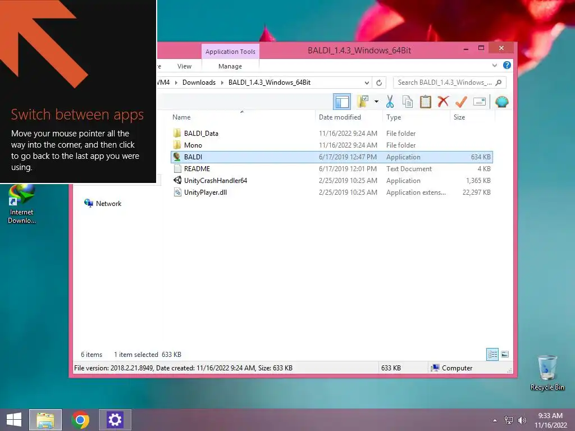The image size is (575, 431).
Task: Click the Copy icon in toolbar
Action: (408, 102)
